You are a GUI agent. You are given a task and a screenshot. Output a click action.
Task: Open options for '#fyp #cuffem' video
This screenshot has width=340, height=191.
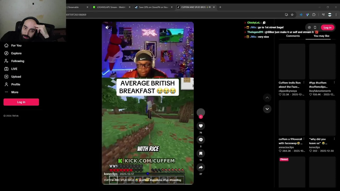pos(334,83)
